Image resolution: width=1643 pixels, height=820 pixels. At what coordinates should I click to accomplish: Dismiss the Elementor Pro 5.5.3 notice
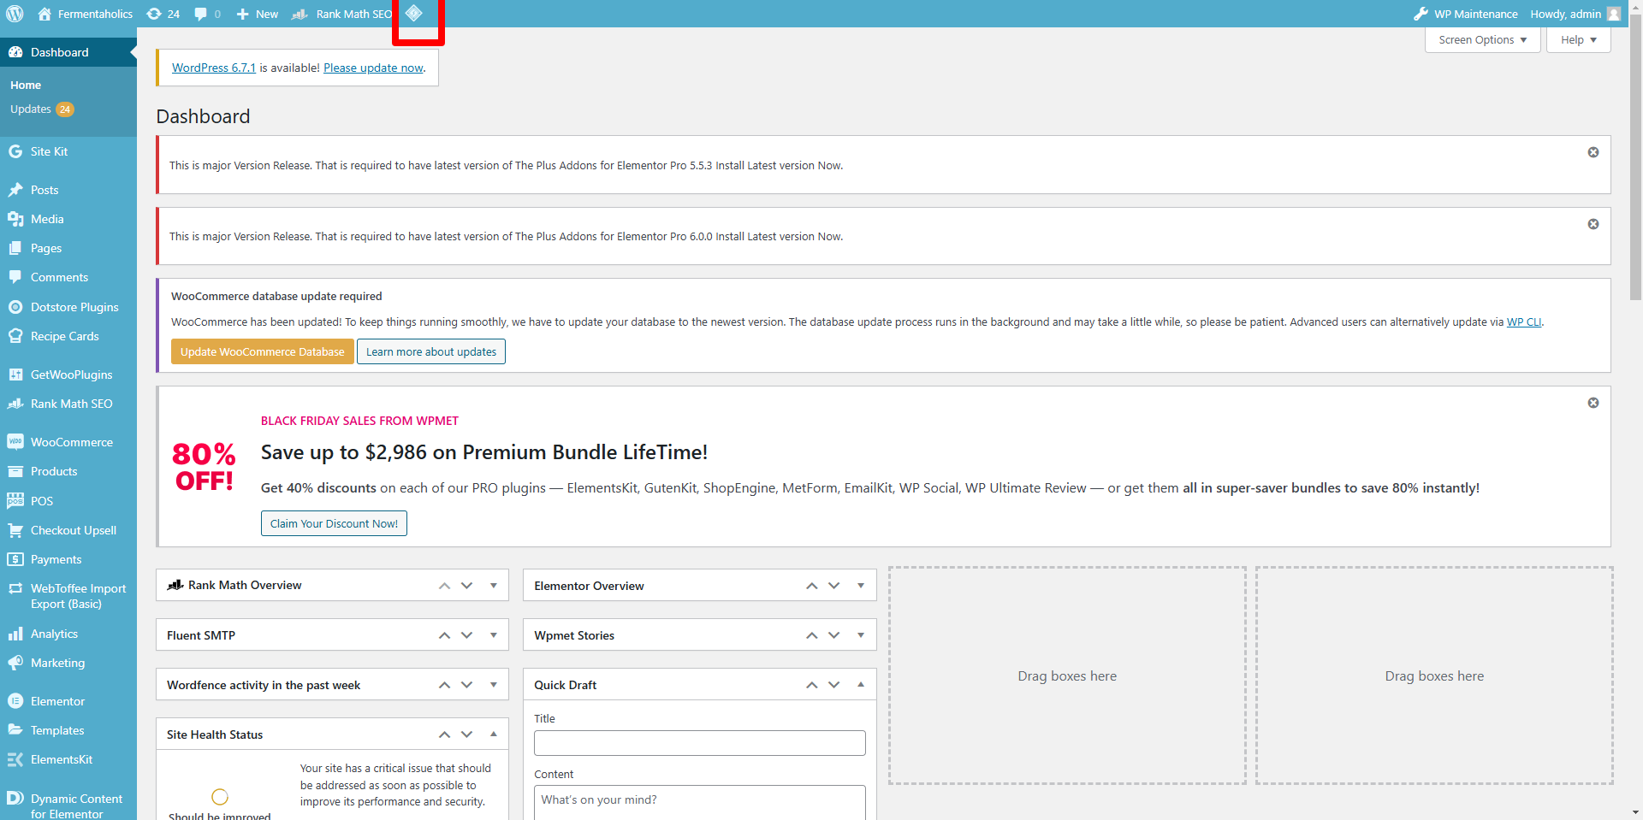[1593, 152]
